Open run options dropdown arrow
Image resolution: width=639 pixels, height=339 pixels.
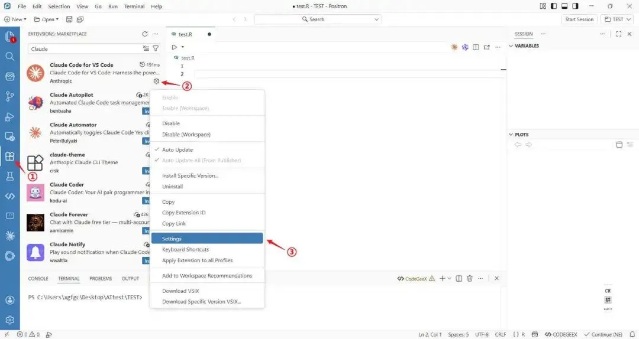(183, 47)
